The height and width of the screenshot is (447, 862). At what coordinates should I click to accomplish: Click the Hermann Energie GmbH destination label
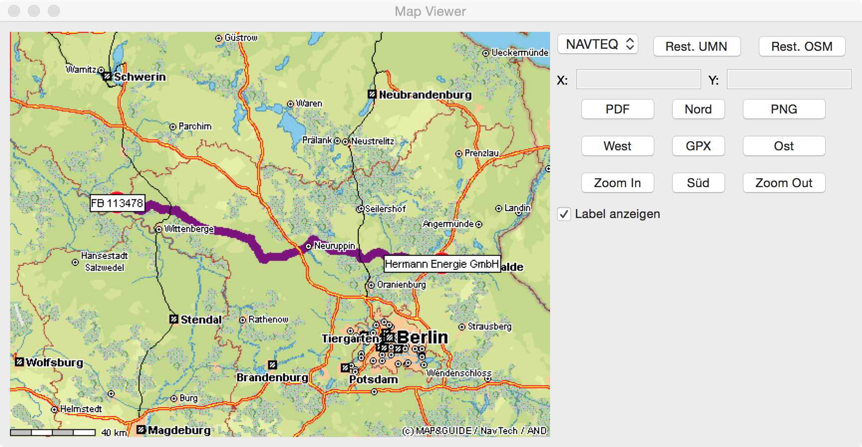click(442, 264)
